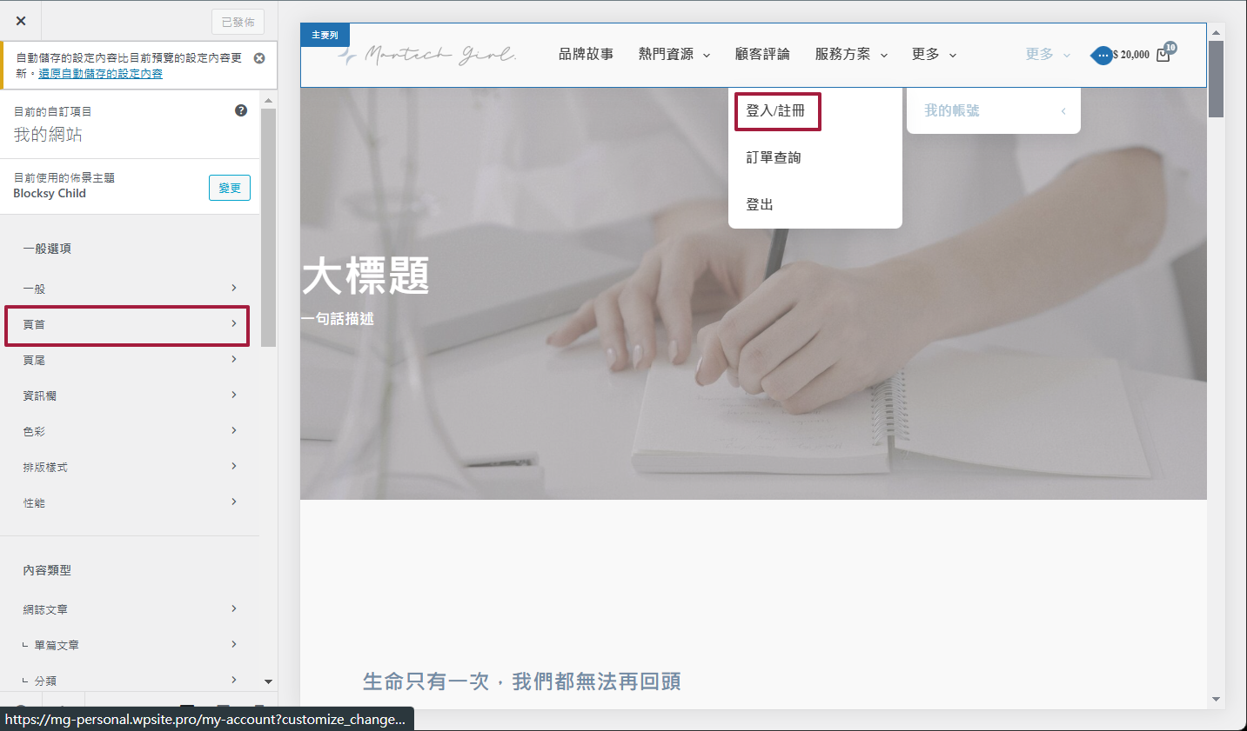Open the 性能 performance section

pyautogui.click(x=130, y=502)
